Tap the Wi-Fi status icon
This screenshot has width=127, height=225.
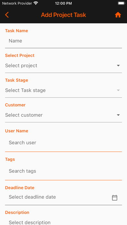point(36,3)
